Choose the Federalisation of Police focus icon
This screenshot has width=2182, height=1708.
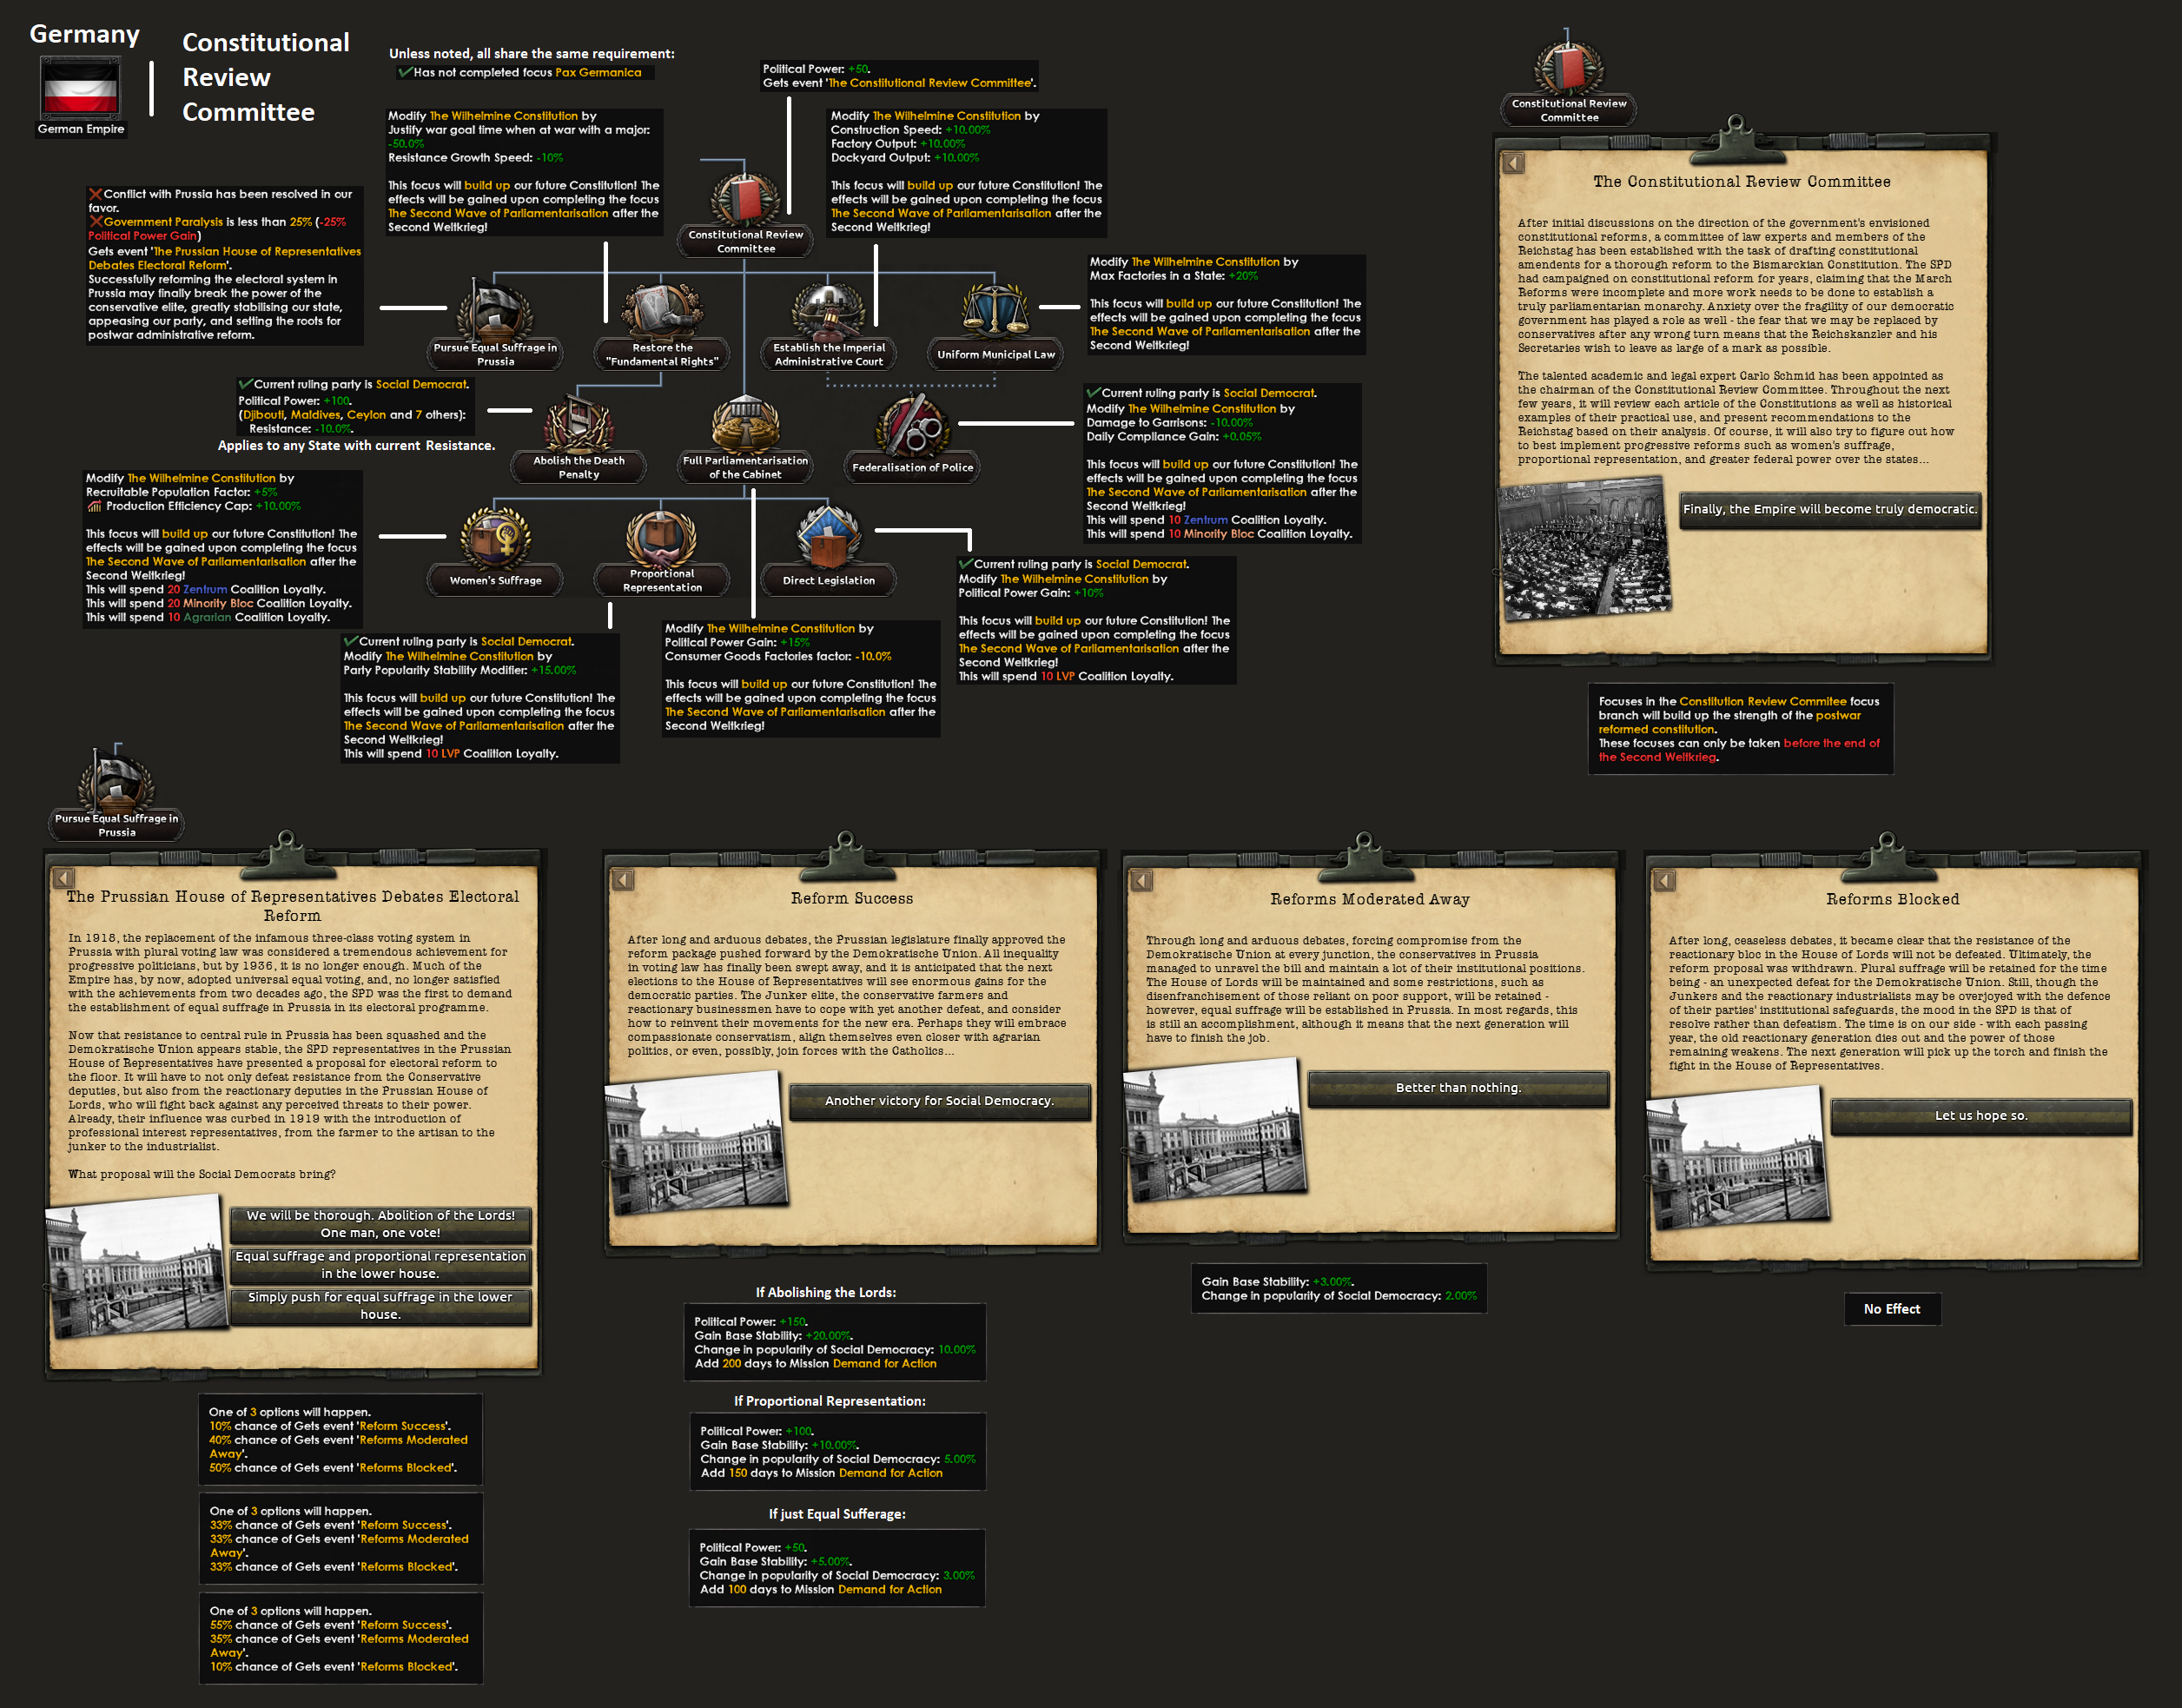point(912,426)
